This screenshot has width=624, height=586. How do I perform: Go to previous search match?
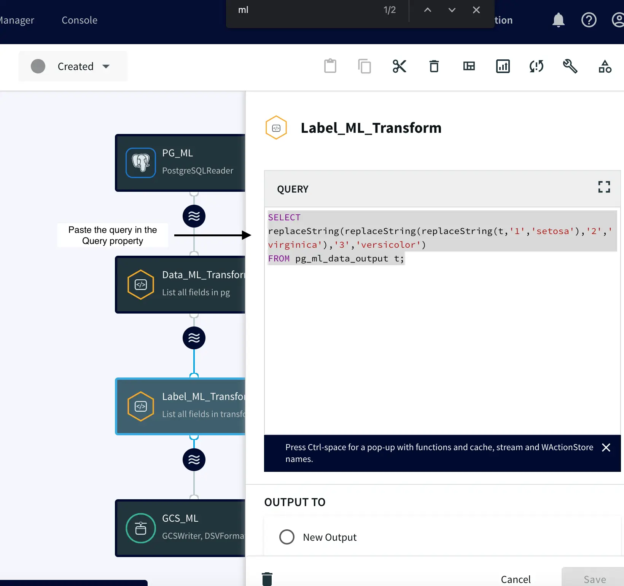[428, 10]
